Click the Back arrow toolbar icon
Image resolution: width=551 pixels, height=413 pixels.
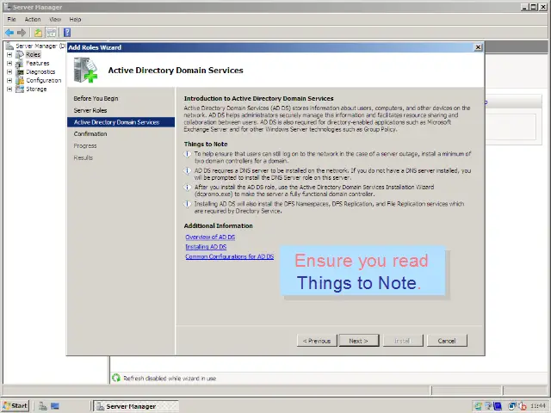[9, 33]
